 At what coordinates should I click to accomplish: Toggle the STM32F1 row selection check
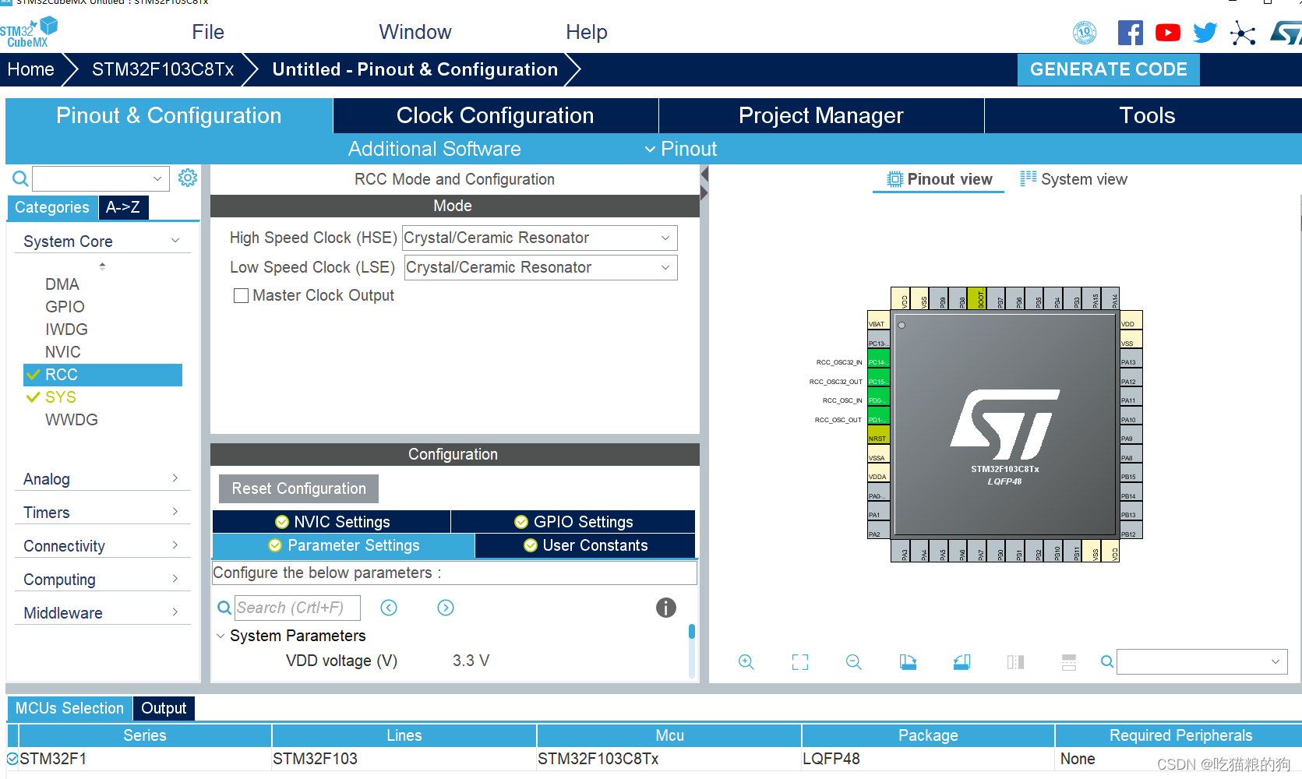click(12, 758)
